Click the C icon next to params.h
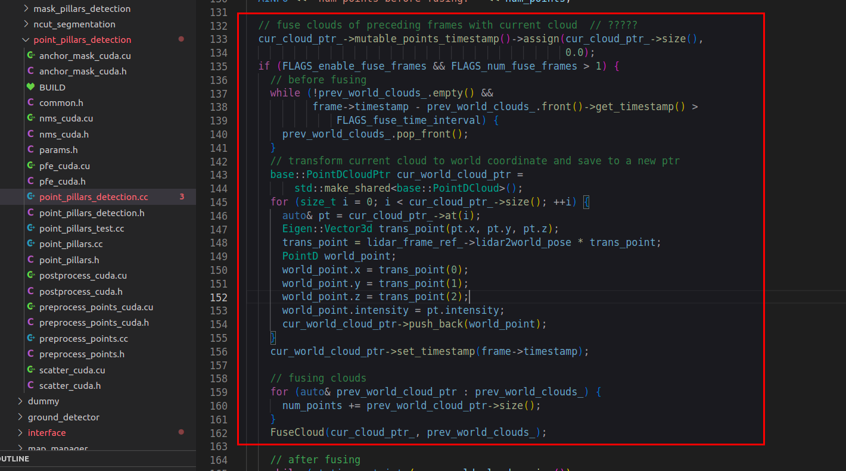The width and height of the screenshot is (846, 471). point(31,149)
